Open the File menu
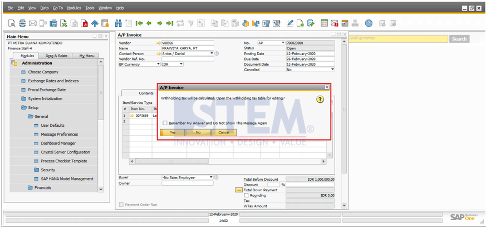The height and width of the screenshot is (228, 486). (x=10, y=8)
